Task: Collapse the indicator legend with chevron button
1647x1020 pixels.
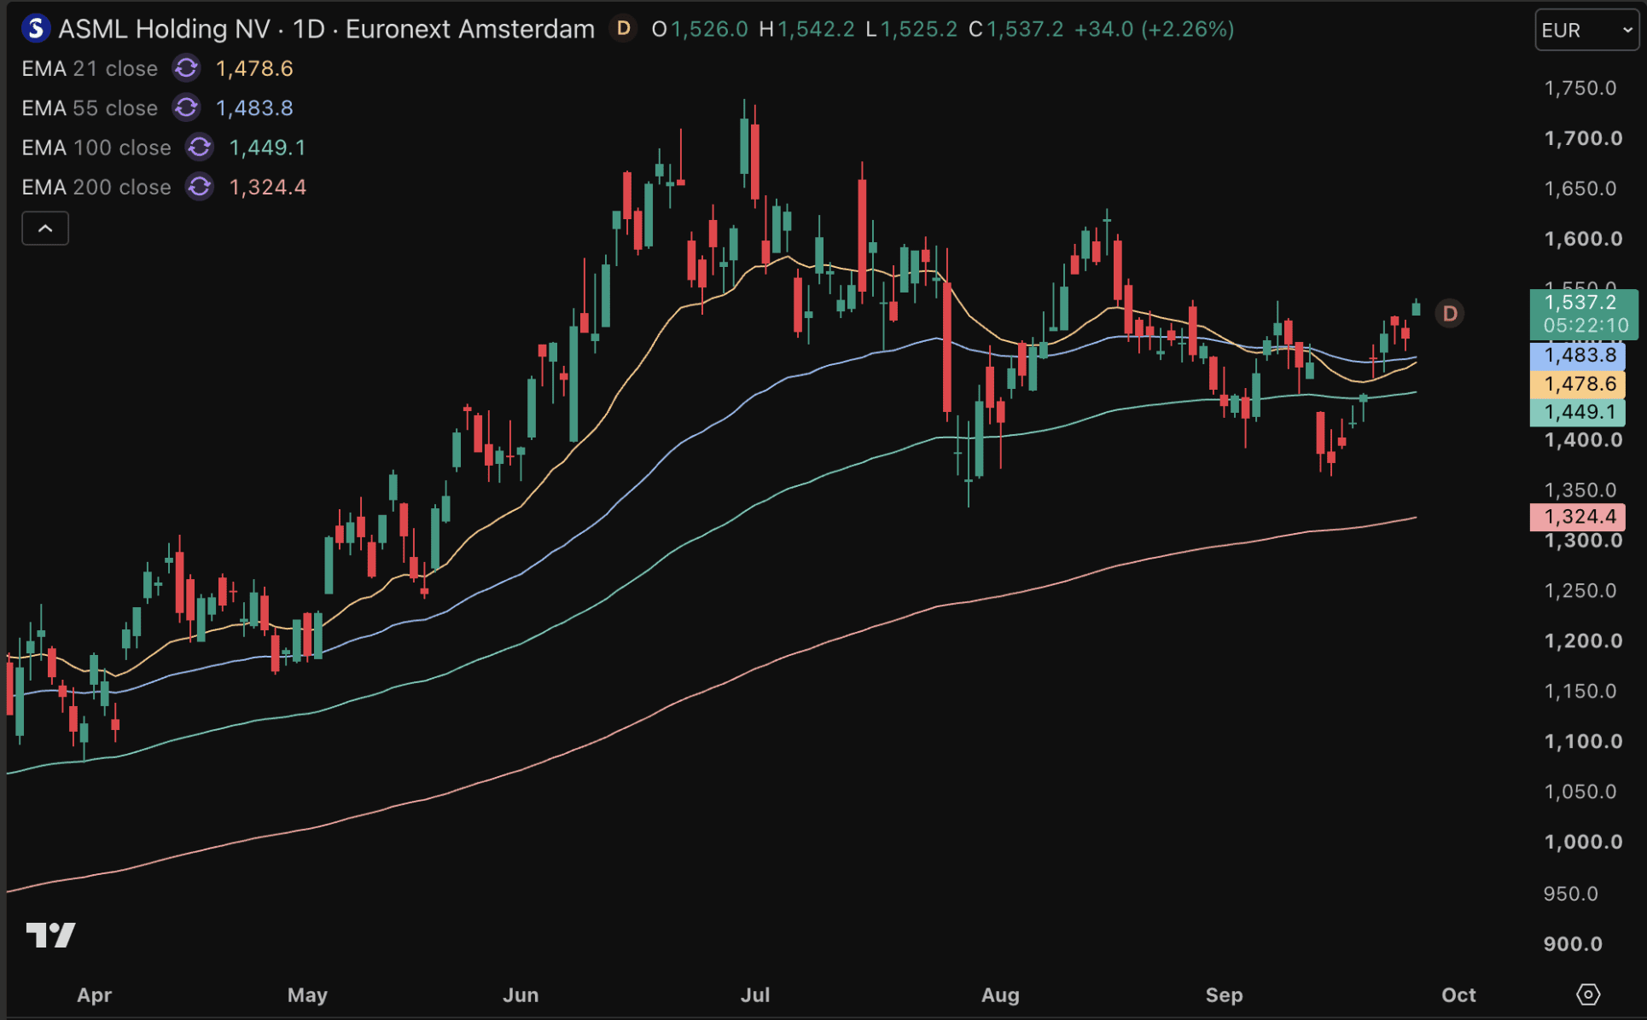Action: 45,229
